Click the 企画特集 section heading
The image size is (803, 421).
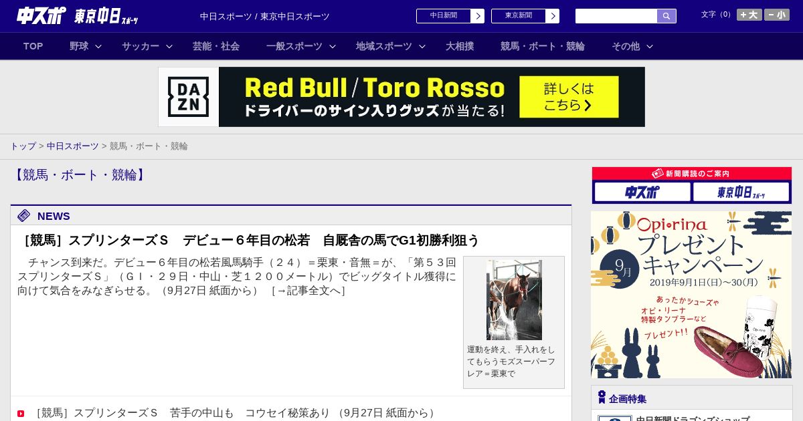tap(628, 399)
